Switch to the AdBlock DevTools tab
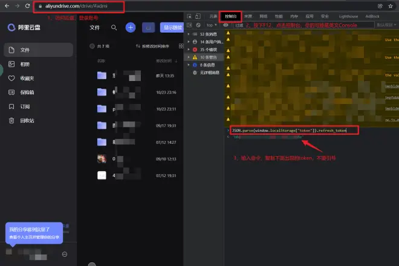Viewport: 399px width, 266px height. point(372,16)
